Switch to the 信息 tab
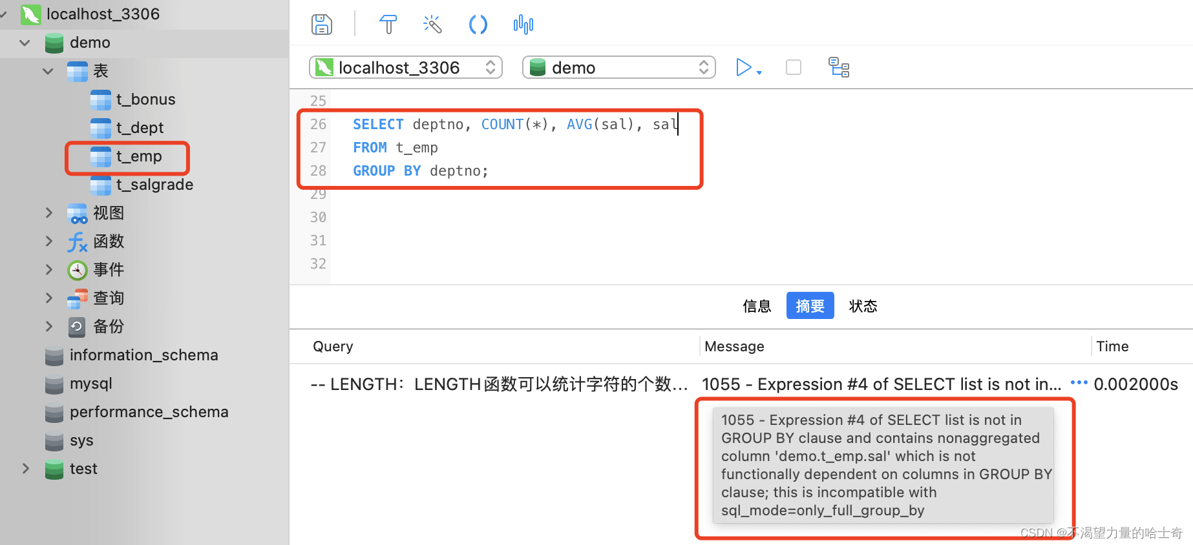1193x545 pixels. pos(757,305)
